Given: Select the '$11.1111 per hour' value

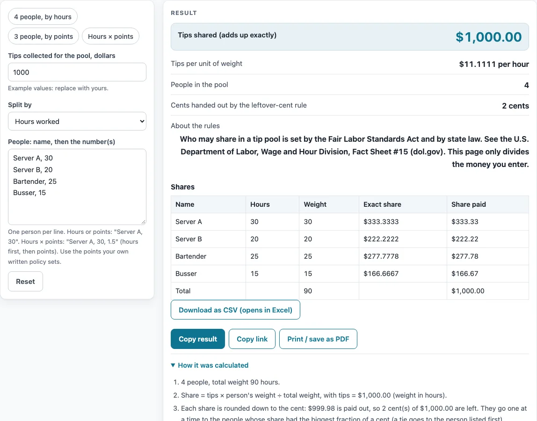Looking at the screenshot, I should tap(494, 64).
